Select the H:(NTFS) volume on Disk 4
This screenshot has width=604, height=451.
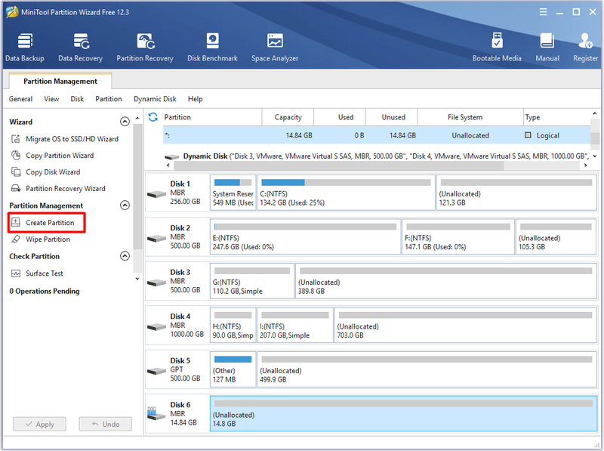tap(233, 326)
